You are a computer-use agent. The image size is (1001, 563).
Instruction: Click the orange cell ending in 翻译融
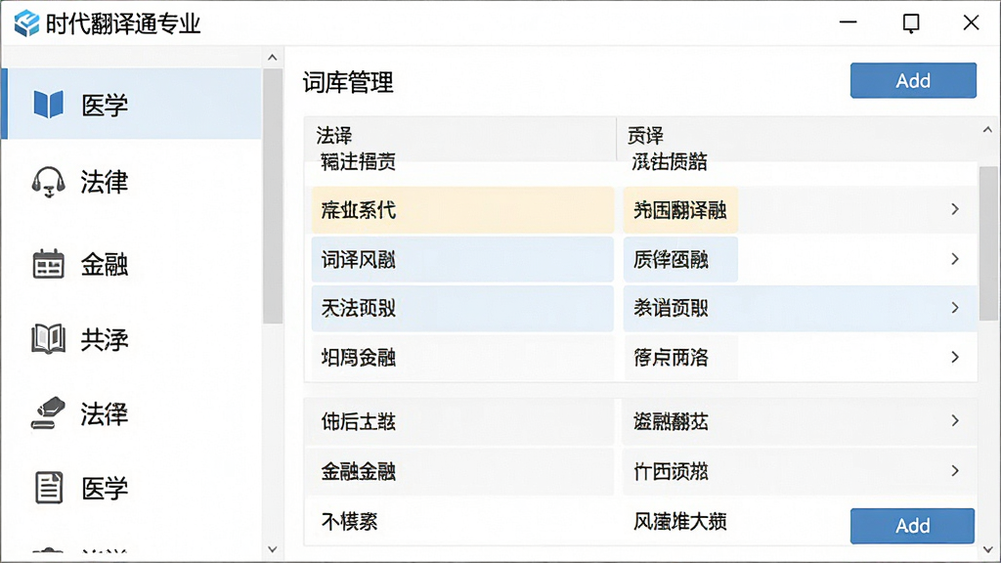click(x=680, y=210)
